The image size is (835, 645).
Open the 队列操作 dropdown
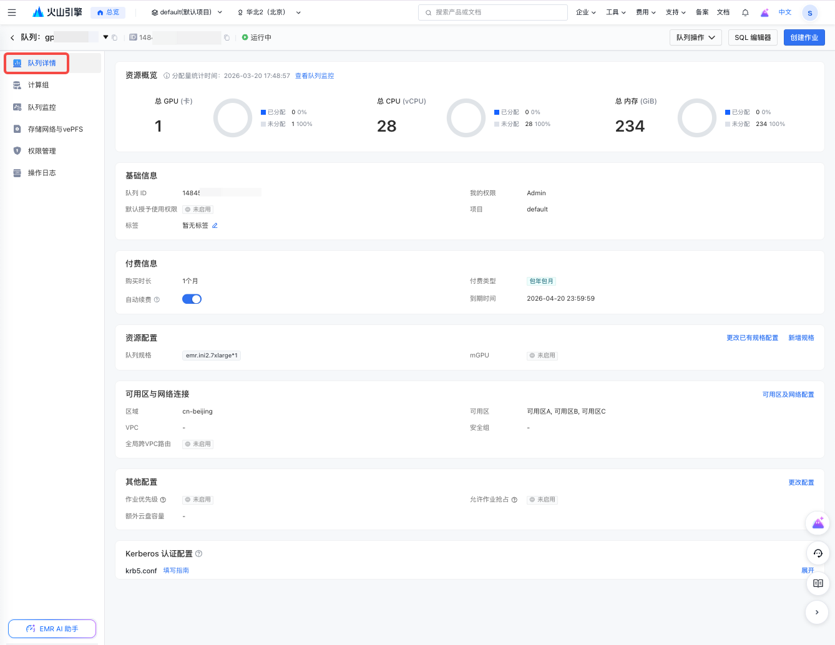[x=695, y=37]
